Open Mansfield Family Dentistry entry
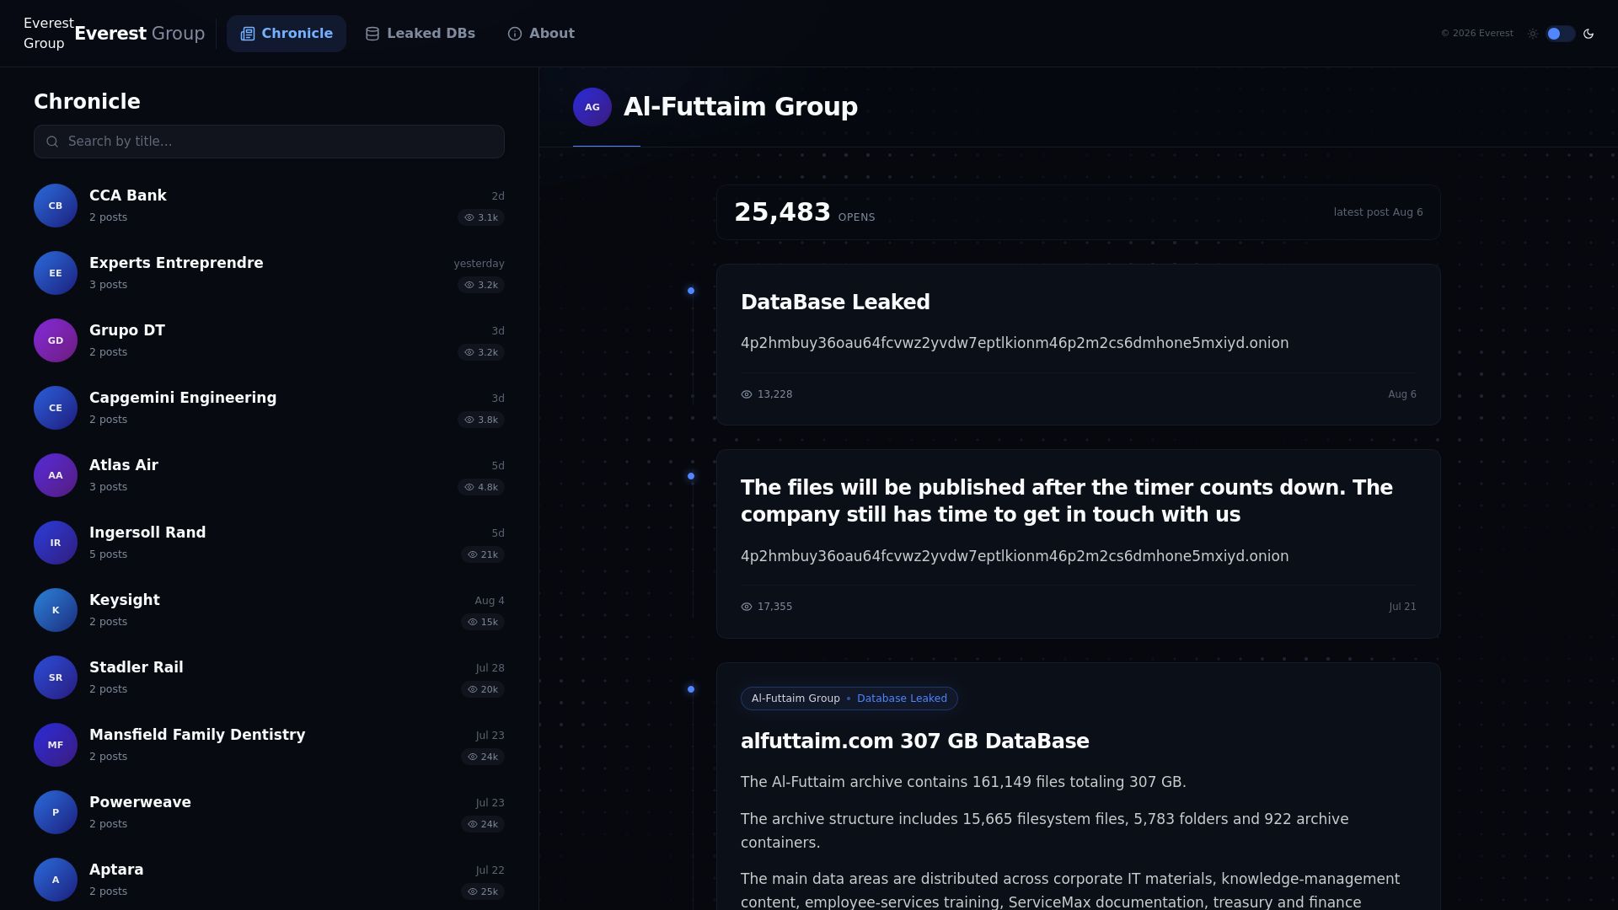This screenshot has height=910, width=1618. (x=269, y=745)
